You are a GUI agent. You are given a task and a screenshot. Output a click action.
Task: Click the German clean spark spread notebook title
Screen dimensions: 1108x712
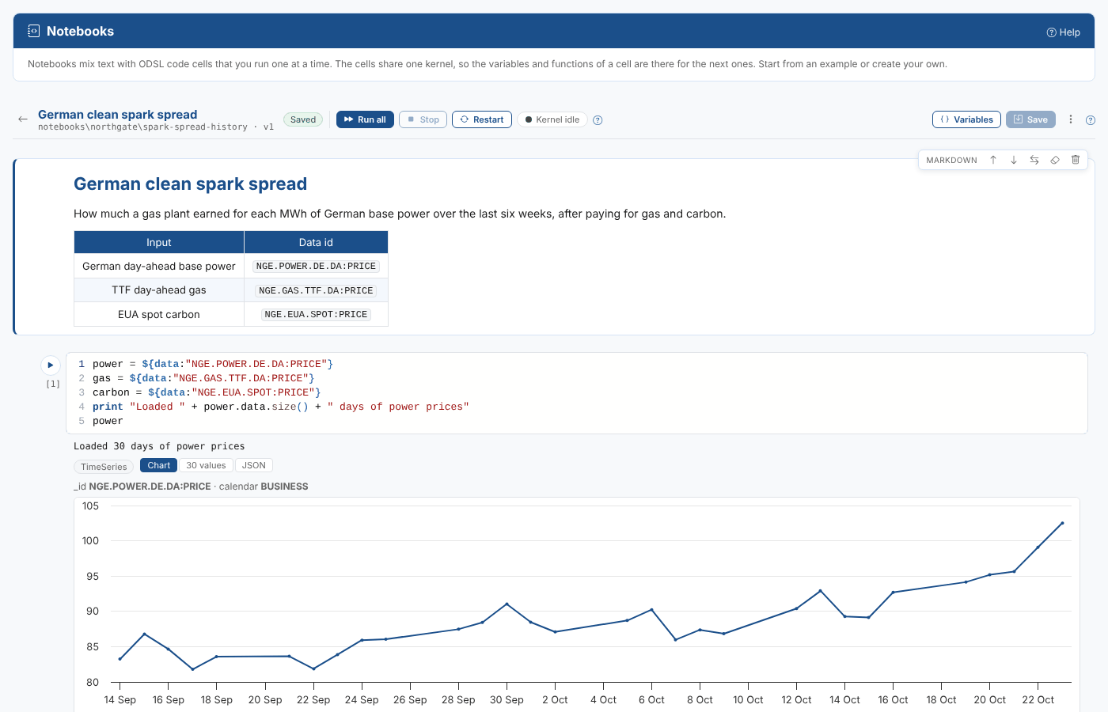(117, 114)
